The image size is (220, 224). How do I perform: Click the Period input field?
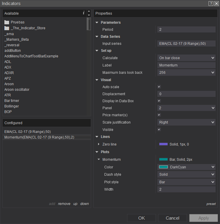(186, 30)
